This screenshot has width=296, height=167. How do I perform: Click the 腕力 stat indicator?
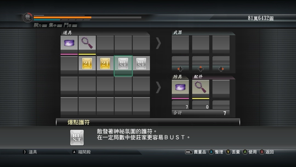pyautogui.click(x=40, y=25)
